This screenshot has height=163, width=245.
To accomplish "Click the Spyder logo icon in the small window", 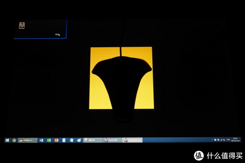I will [x=22, y=25].
